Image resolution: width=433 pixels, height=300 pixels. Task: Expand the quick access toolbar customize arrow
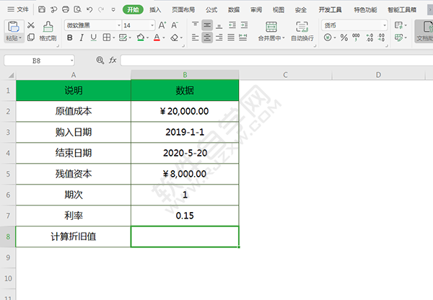click(x=113, y=9)
